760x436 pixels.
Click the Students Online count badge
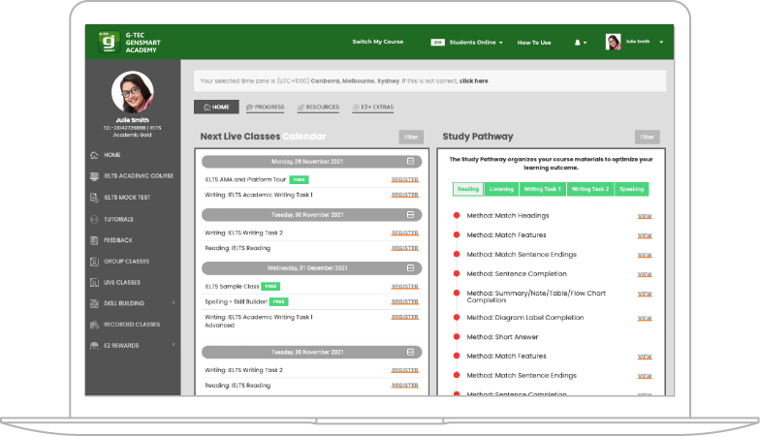click(438, 43)
